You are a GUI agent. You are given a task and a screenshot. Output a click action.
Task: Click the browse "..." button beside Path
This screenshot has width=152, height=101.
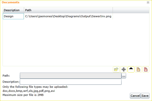coord(124,76)
